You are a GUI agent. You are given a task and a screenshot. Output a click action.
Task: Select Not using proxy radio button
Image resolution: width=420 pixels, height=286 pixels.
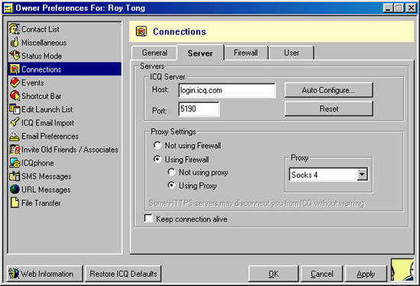[x=171, y=172]
